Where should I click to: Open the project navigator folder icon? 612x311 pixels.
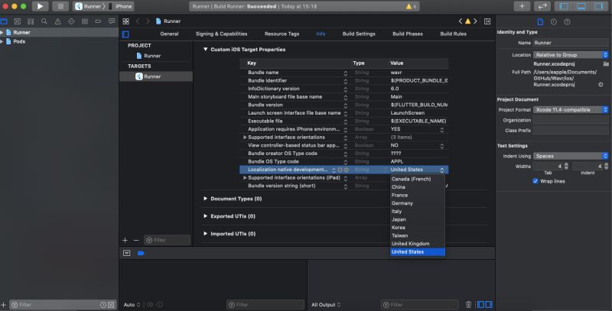point(4,21)
